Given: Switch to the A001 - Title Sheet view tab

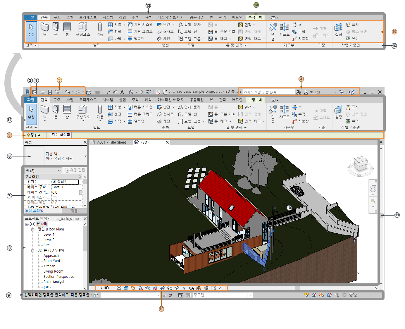Looking at the screenshot, I should coord(111,142).
